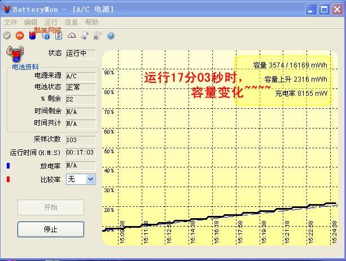Image resolution: width=346 pixels, height=261 pixels.
Task: Minimize the BatteryMon window
Action: (x=310, y=10)
